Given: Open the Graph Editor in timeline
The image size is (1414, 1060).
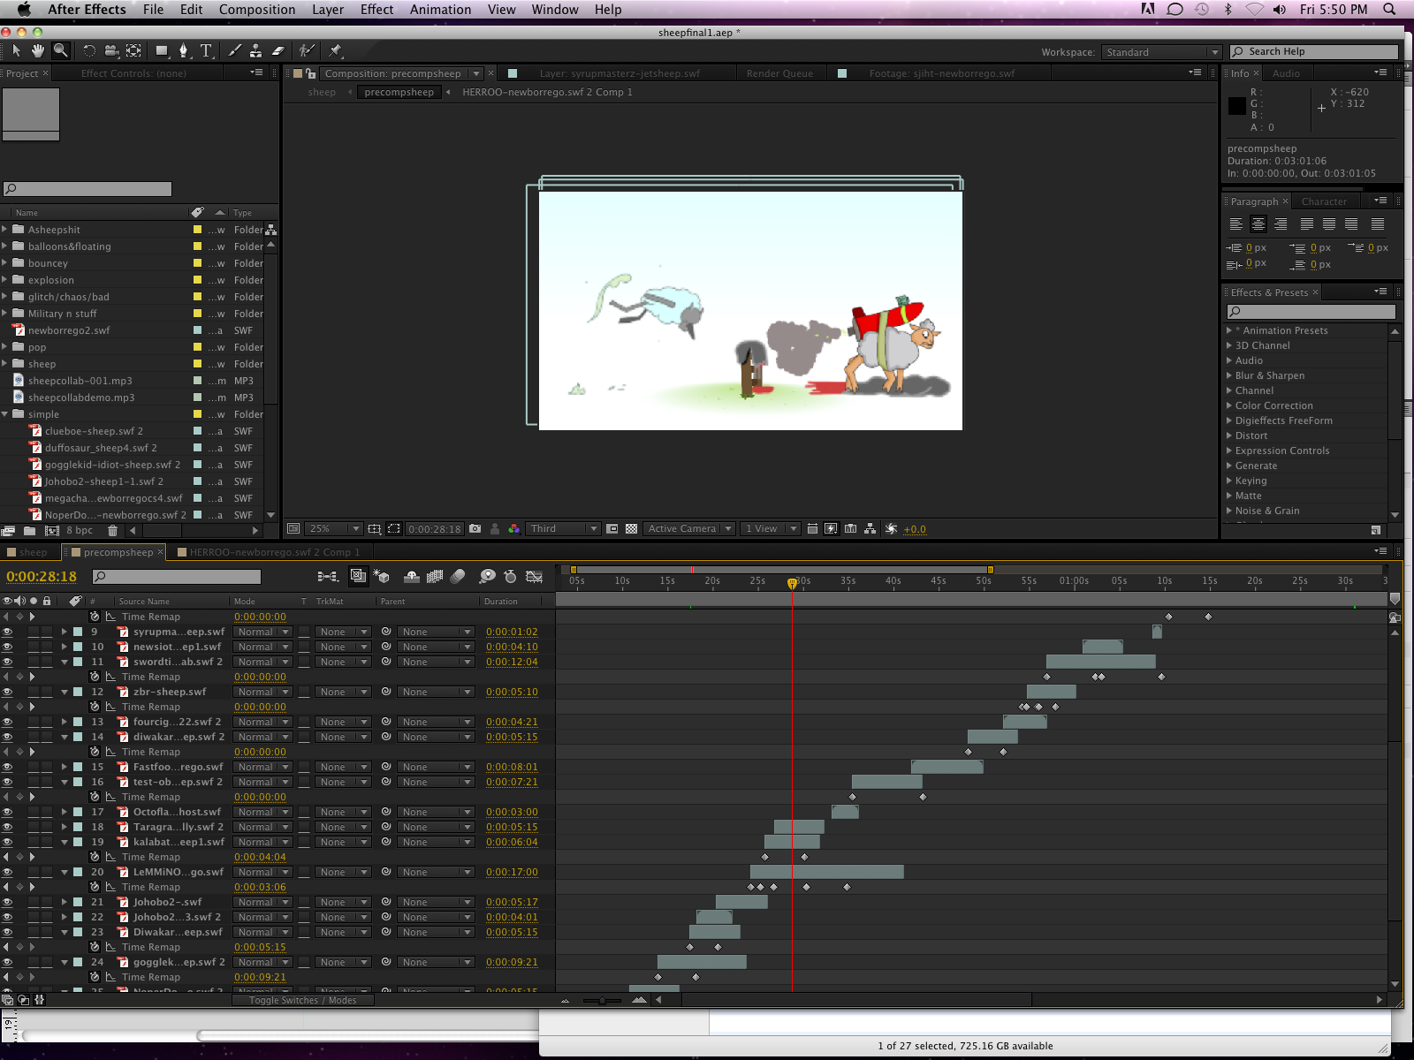Looking at the screenshot, I should (x=535, y=577).
